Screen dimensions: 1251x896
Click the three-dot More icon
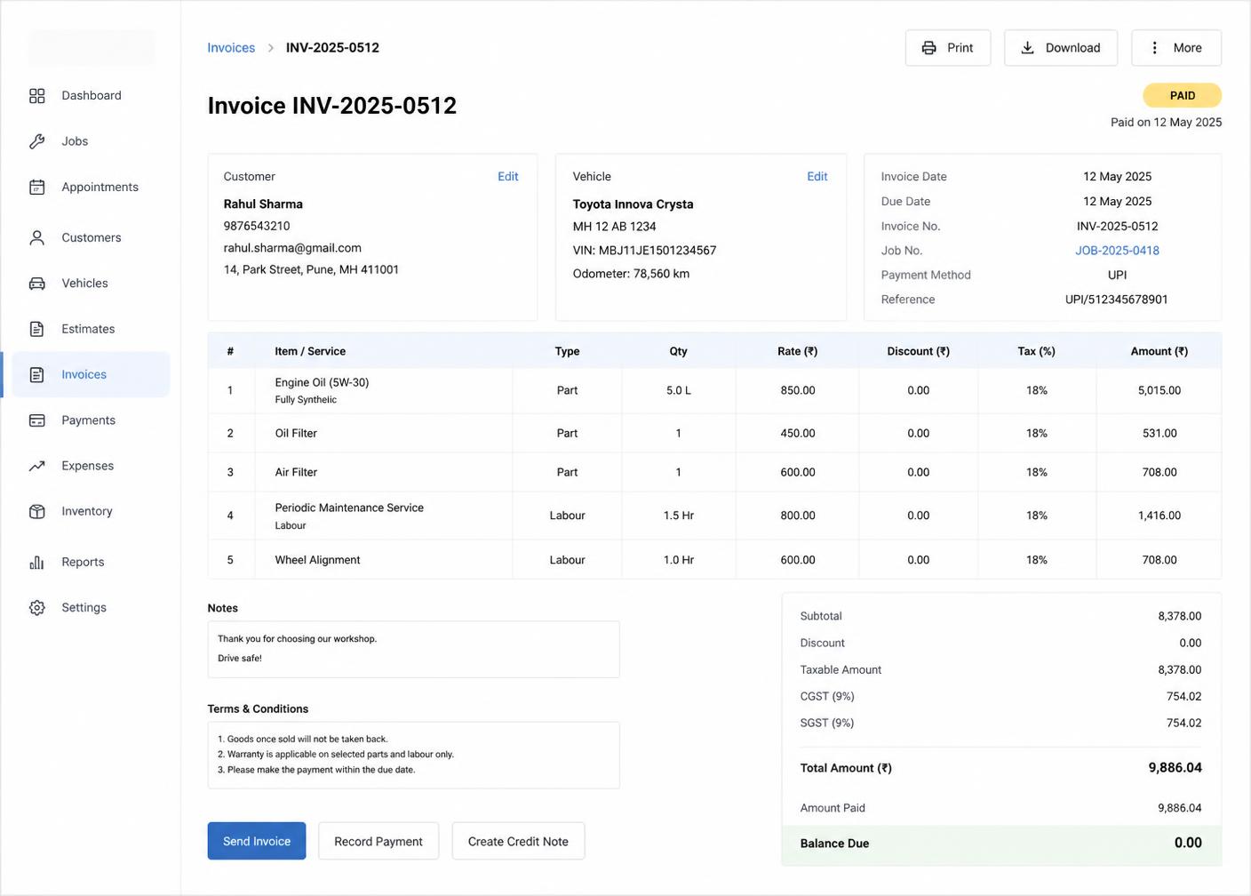click(1154, 48)
